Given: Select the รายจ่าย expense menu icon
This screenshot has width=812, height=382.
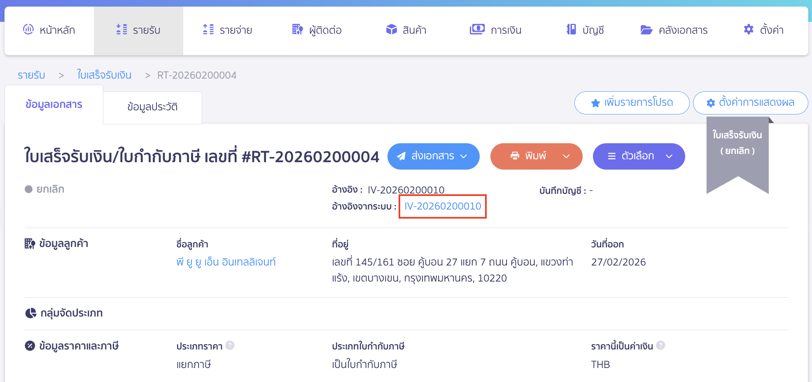Looking at the screenshot, I should pyautogui.click(x=208, y=29).
